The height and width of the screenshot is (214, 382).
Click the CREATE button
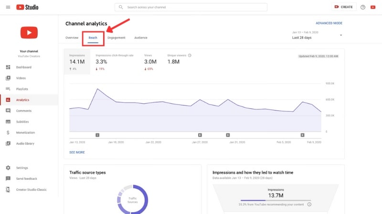[x=344, y=7]
